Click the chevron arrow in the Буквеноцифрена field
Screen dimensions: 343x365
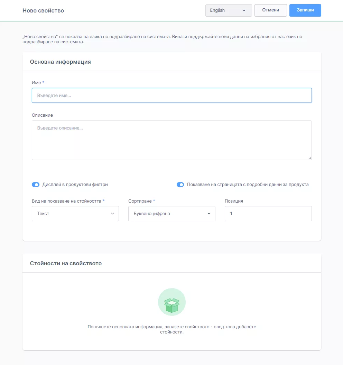point(209,214)
